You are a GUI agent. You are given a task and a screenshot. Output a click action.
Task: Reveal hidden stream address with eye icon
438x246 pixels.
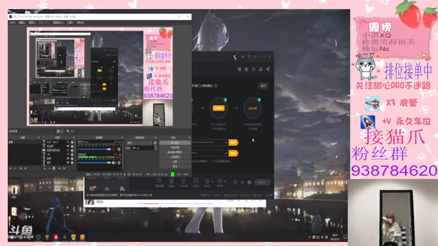click(x=226, y=143)
